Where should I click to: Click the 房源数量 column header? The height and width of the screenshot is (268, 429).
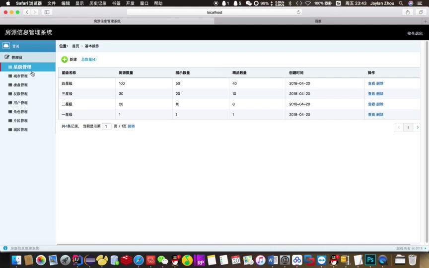(x=126, y=73)
